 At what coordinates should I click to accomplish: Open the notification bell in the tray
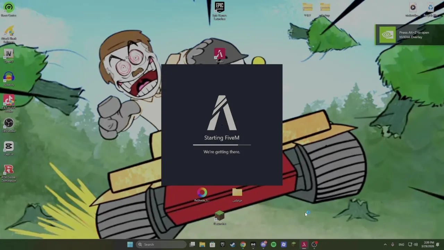pyautogui.click(x=438, y=244)
